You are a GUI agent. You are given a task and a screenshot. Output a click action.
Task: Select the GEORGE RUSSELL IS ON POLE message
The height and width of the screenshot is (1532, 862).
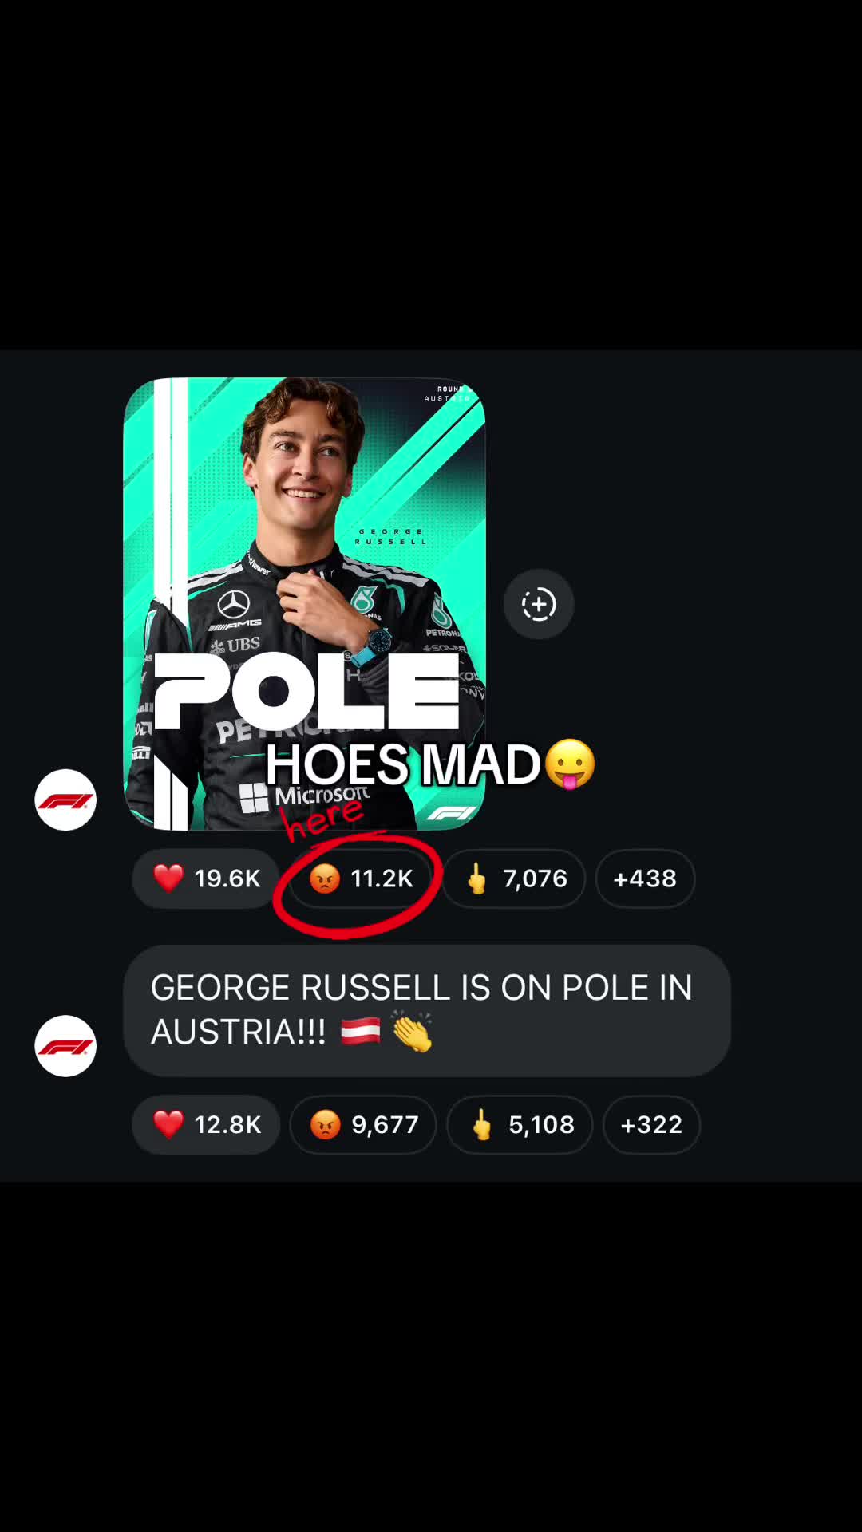tap(427, 1010)
